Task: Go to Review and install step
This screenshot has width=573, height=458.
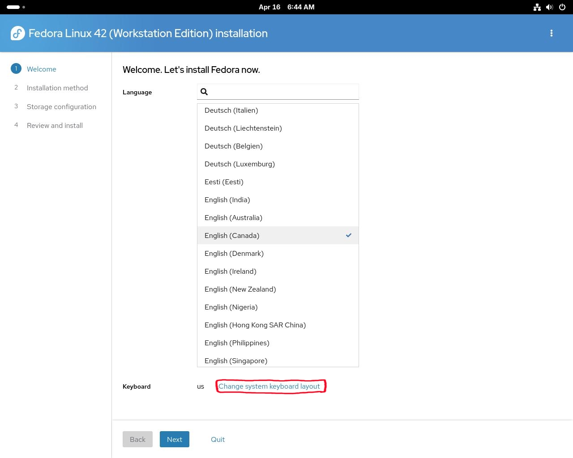Action: (x=55, y=126)
